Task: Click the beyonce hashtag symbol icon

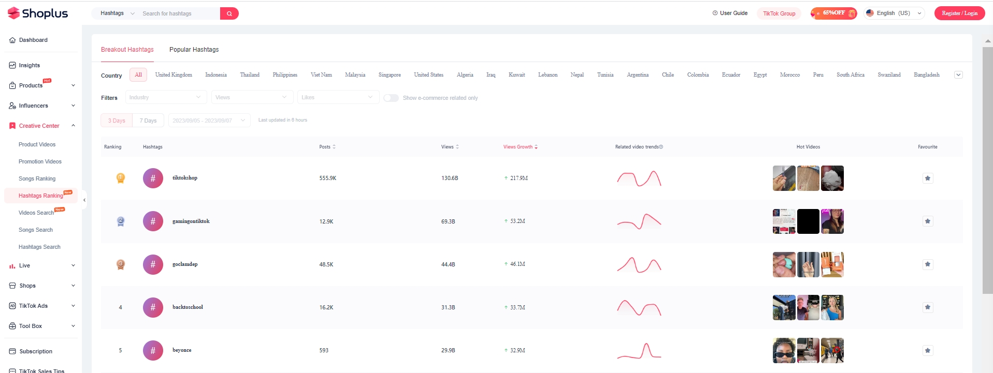Action: (x=153, y=350)
